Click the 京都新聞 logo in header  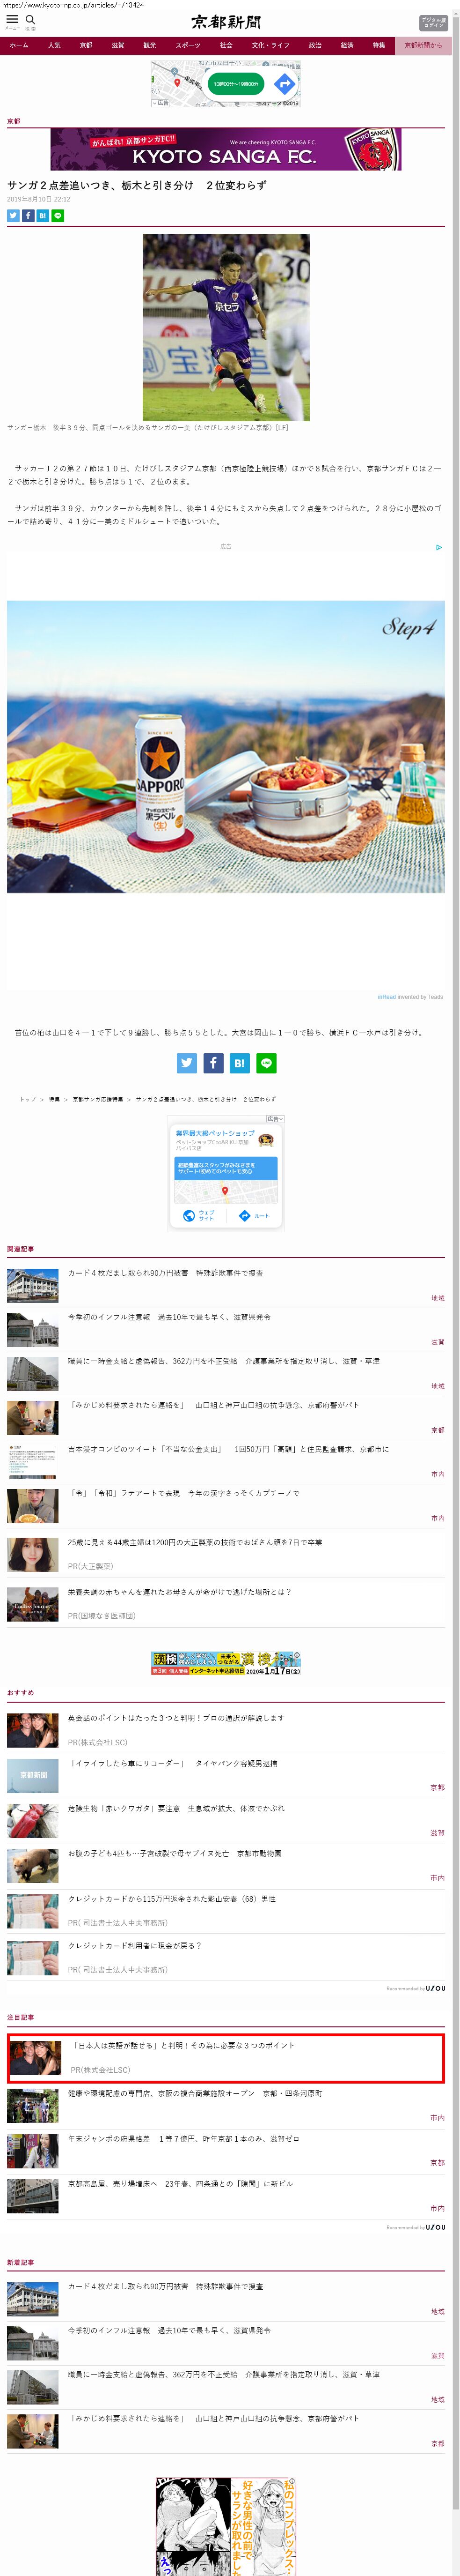click(x=226, y=22)
